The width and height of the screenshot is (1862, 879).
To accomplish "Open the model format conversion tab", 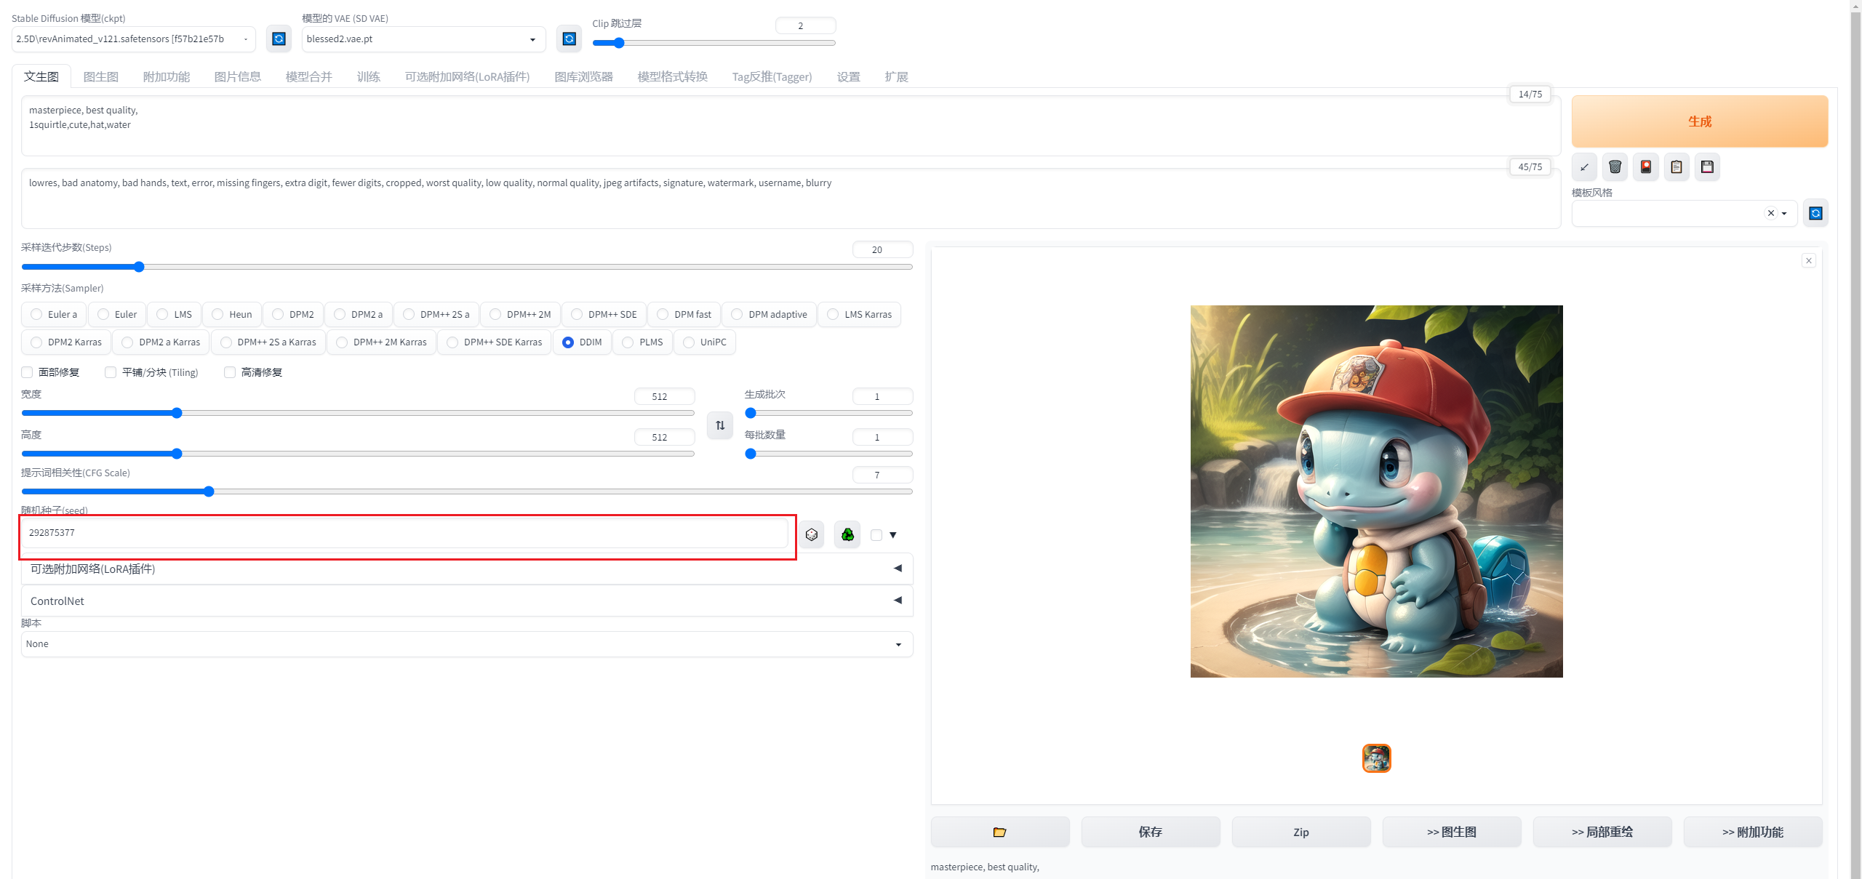I will click(x=673, y=76).
